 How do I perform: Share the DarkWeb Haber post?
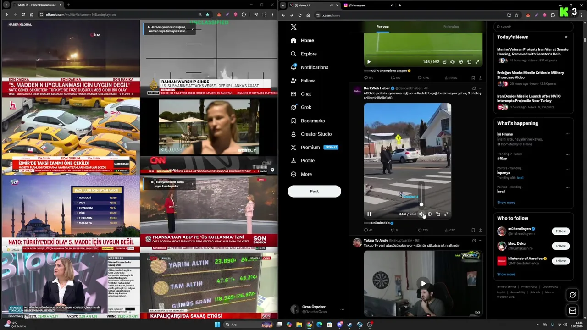pyautogui.click(x=480, y=230)
